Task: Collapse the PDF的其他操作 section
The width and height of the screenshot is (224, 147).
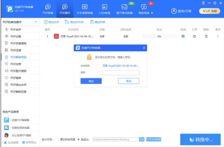Action: pyautogui.click(x=36, y=22)
